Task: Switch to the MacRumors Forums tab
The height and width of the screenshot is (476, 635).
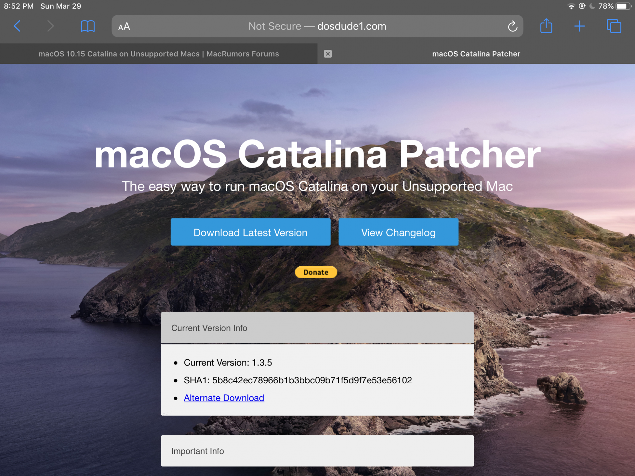Action: click(158, 54)
